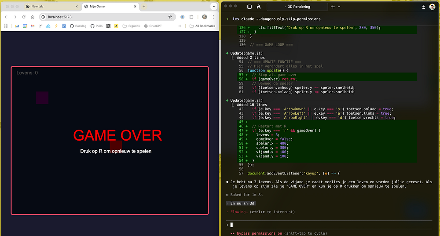Click the purple player square in game
Screen dimensions: 440x236
pos(42,98)
